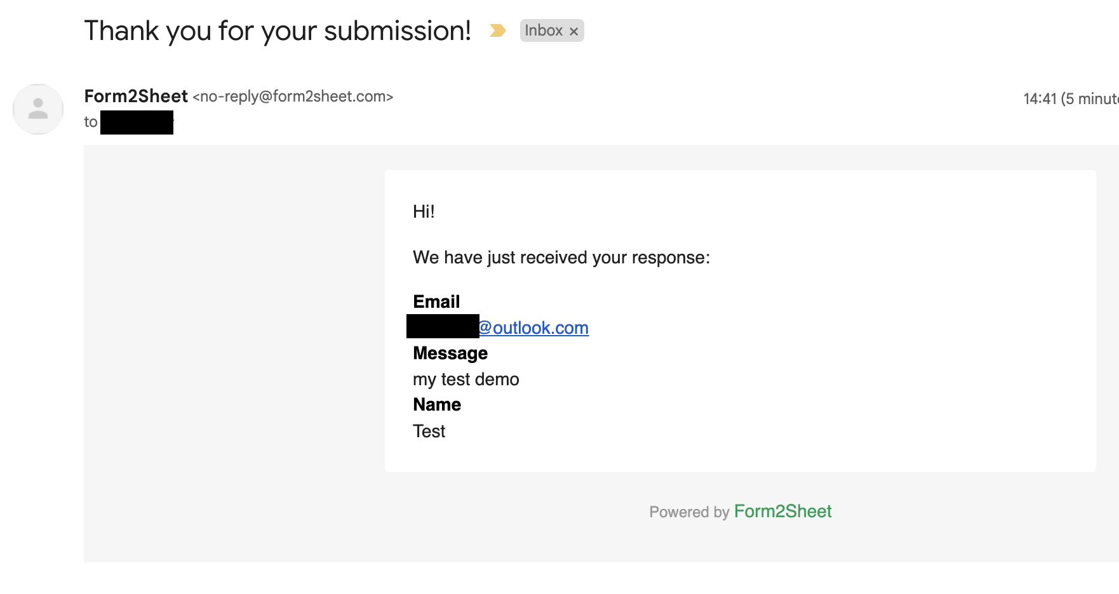Click the "Test" name value

click(x=429, y=432)
